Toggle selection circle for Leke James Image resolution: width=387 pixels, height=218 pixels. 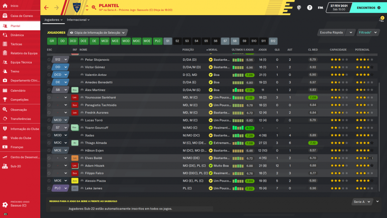[x=49, y=188]
